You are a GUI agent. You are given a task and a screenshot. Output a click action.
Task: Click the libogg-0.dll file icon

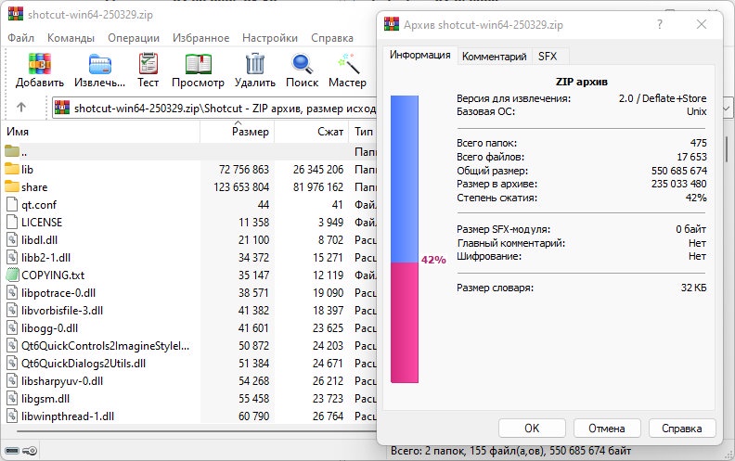pyautogui.click(x=12, y=328)
